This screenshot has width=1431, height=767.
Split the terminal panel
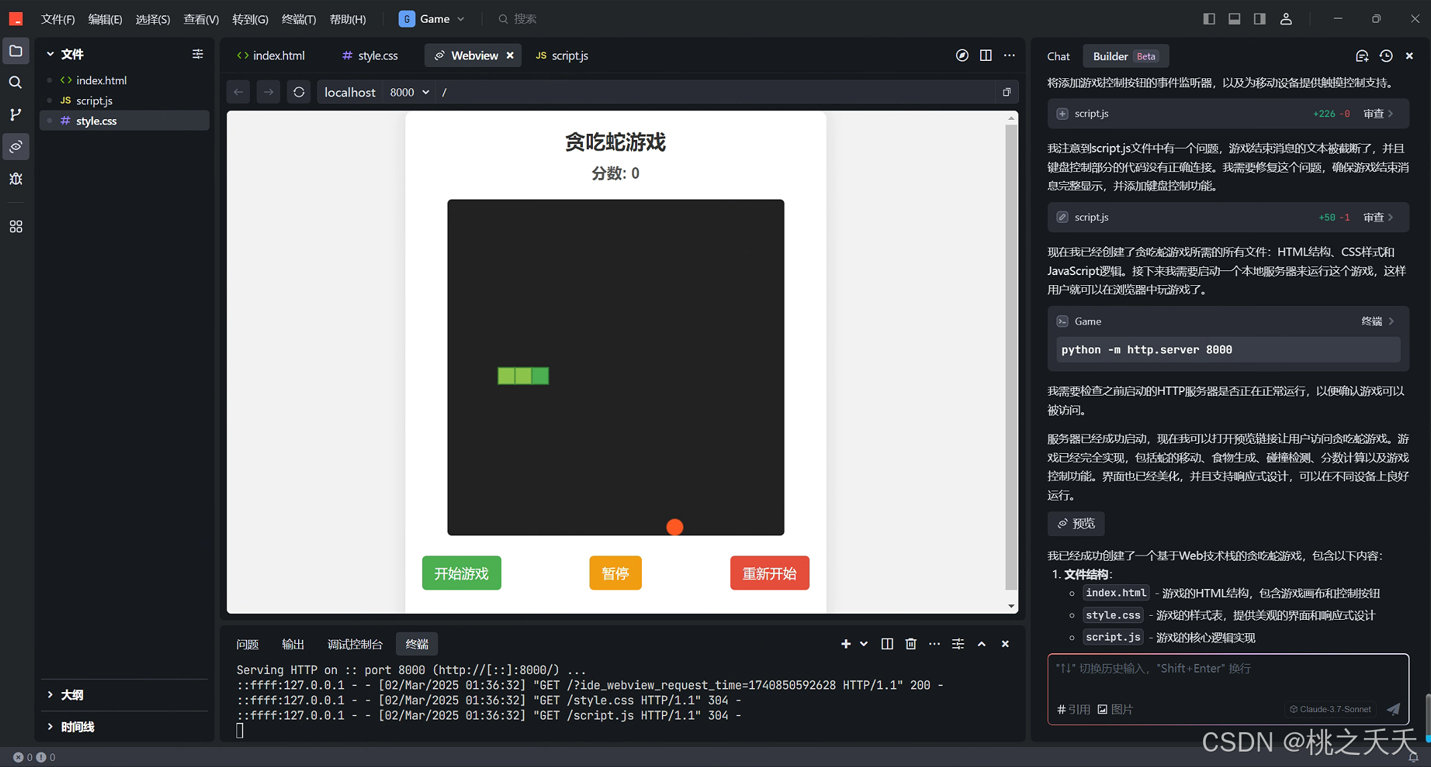point(887,644)
